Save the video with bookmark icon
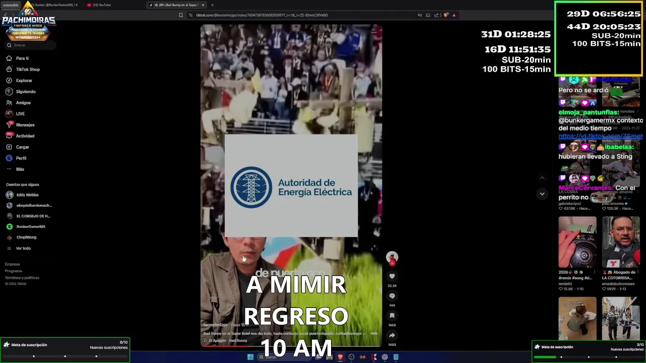Image resolution: width=646 pixels, height=363 pixels. click(392, 316)
